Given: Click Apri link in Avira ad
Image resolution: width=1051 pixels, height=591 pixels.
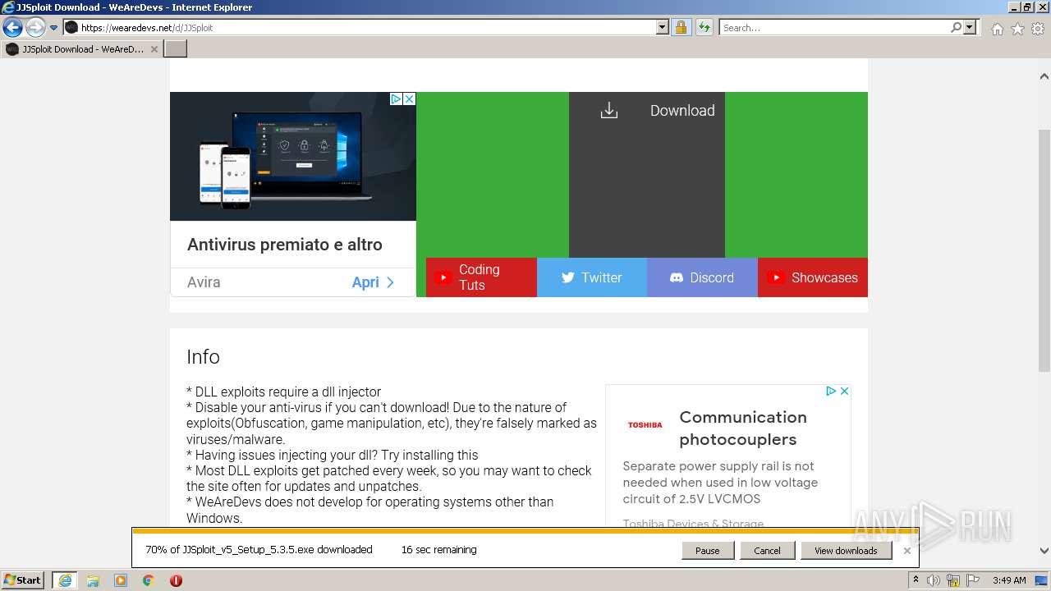Looking at the screenshot, I should click(373, 282).
